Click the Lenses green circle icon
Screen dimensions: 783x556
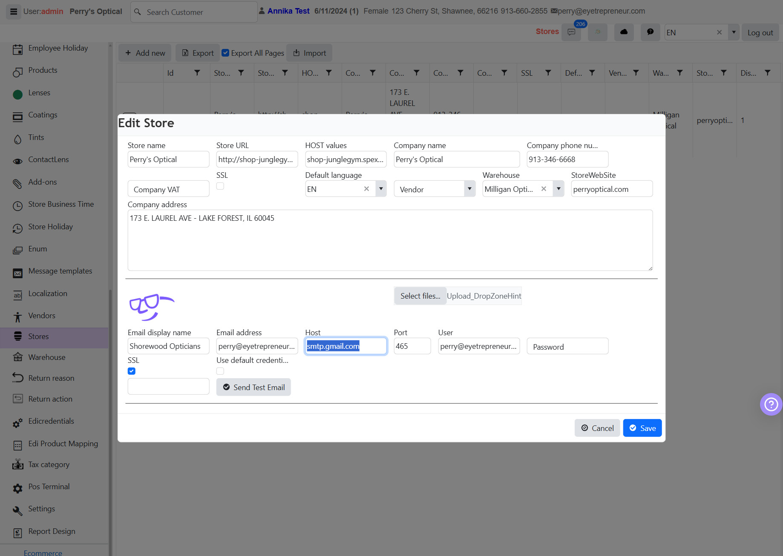(17, 94)
